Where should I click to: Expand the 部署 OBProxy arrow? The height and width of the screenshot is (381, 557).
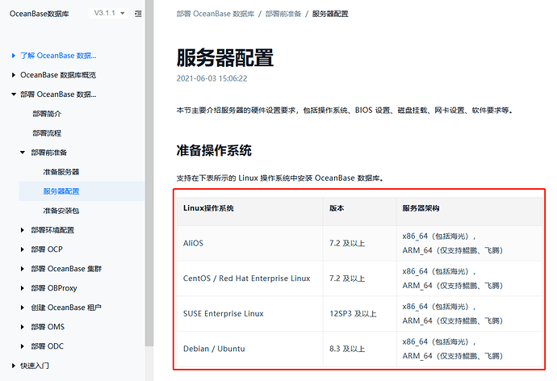[23, 288]
